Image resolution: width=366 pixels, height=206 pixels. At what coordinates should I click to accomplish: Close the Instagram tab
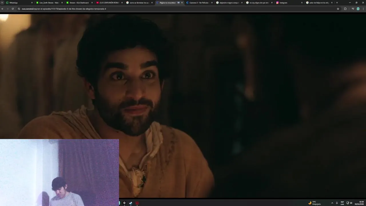click(x=302, y=3)
